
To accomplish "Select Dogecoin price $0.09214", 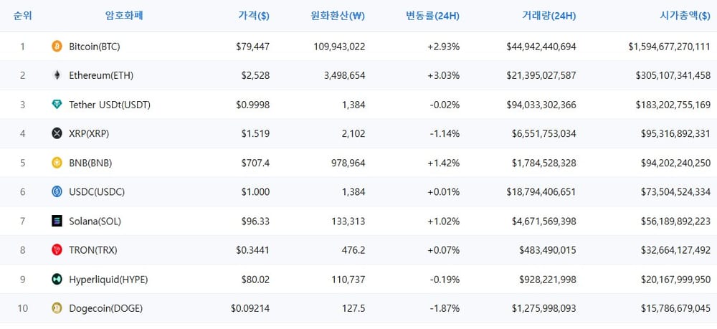I will coord(250,309).
